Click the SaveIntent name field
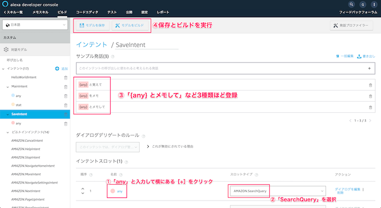 point(147,45)
